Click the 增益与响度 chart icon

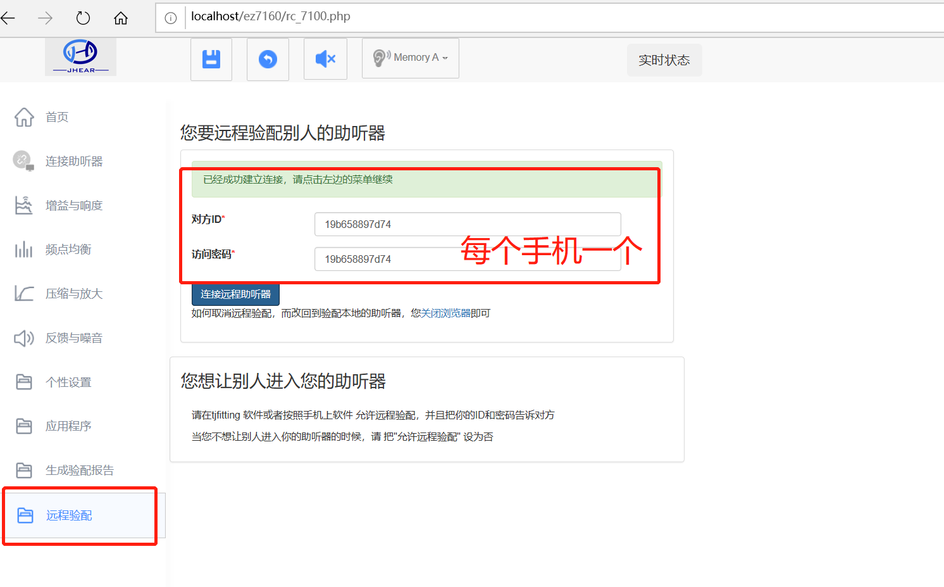pyautogui.click(x=24, y=205)
